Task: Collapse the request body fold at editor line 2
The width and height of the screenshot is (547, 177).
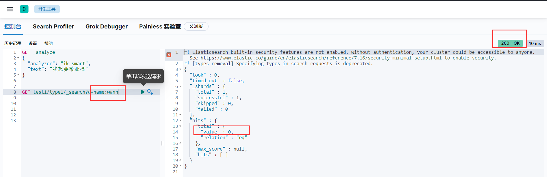Action: (x=19, y=58)
